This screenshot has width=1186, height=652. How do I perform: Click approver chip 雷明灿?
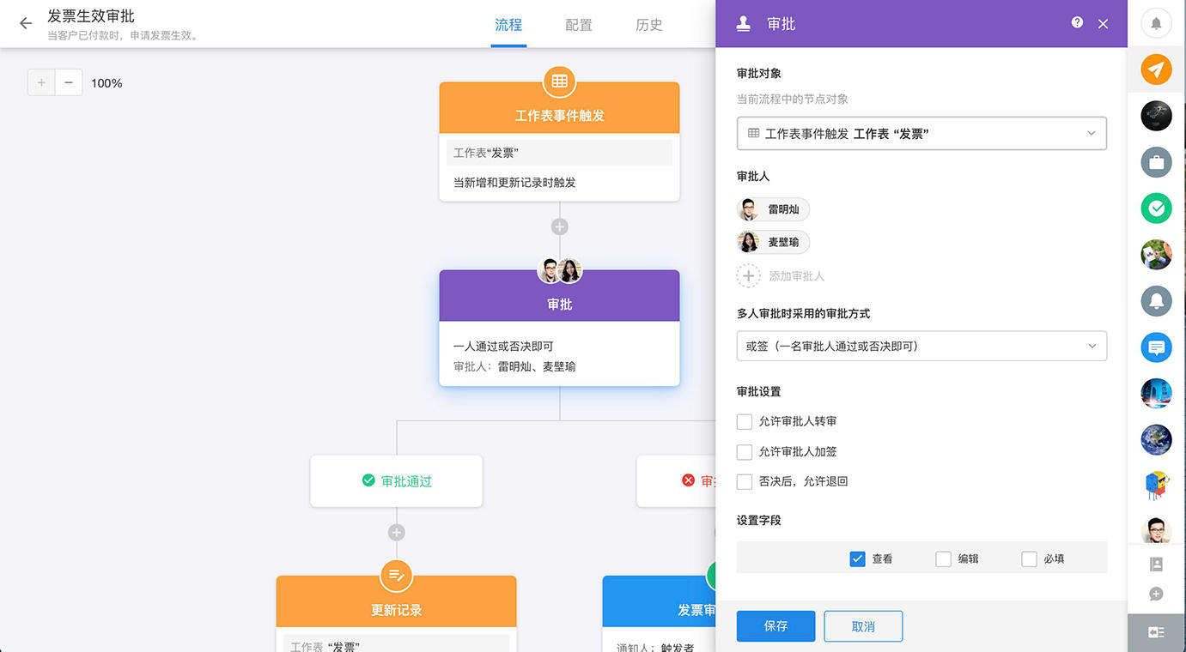(773, 209)
